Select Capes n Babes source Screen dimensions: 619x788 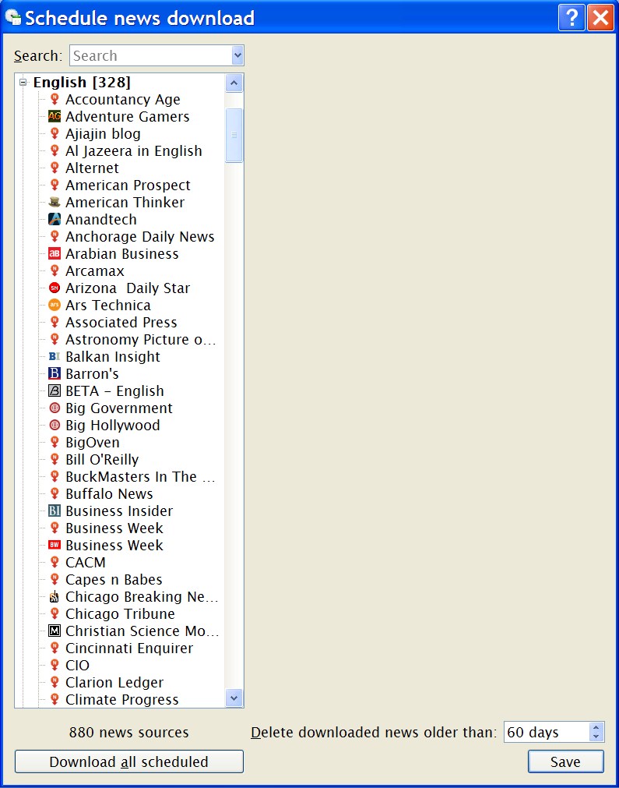point(114,579)
